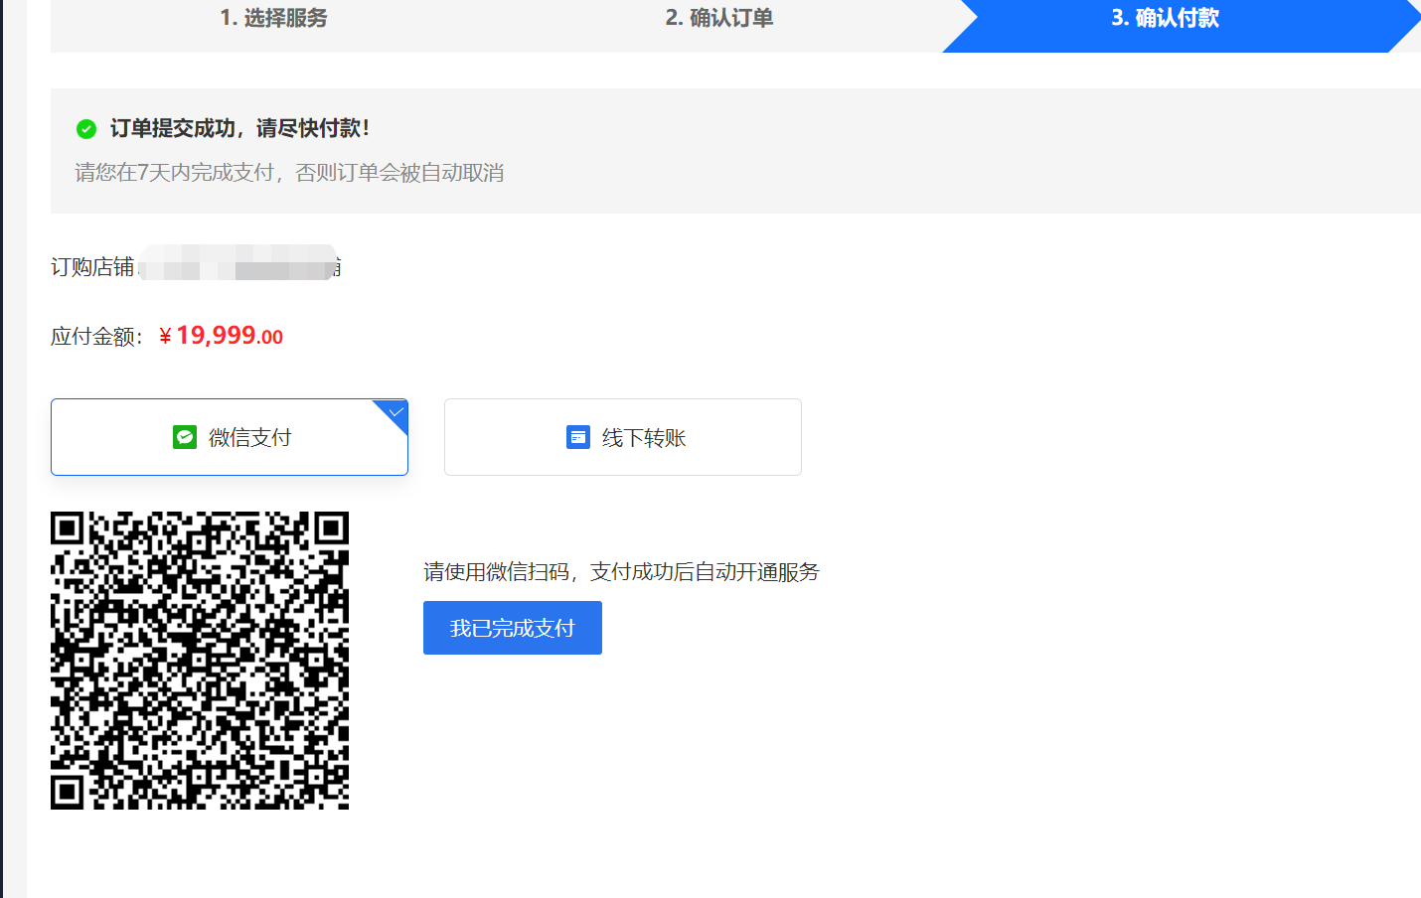Click the 订购店铺 label
1421x898 pixels.
pos(92,267)
